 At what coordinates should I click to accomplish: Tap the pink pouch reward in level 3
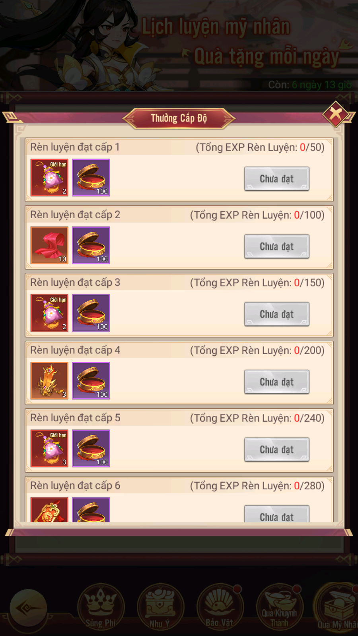coord(50,313)
